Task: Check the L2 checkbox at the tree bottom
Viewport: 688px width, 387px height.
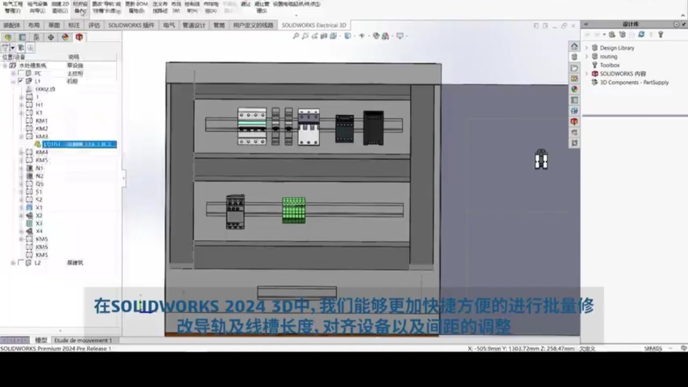Action: [20, 263]
